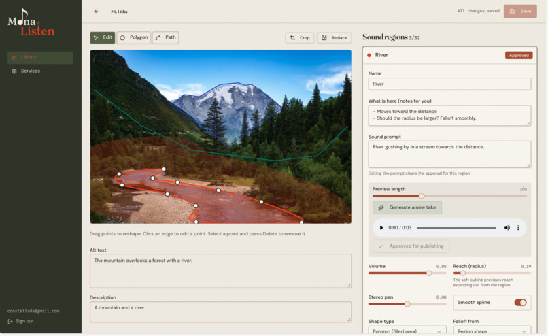This screenshot has height=336, width=548.
Task: Adjust the Preview length slider handle
Action: point(422,196)
